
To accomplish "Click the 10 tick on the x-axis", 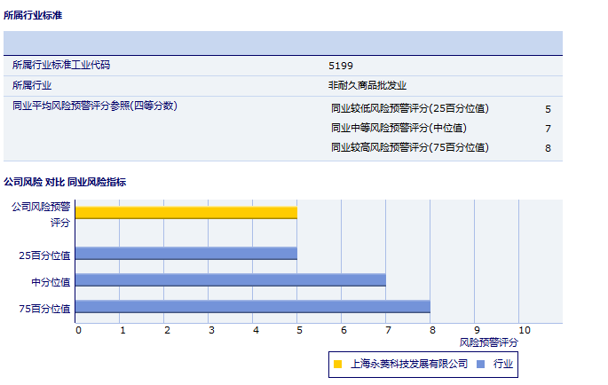I will click(525, 330).
